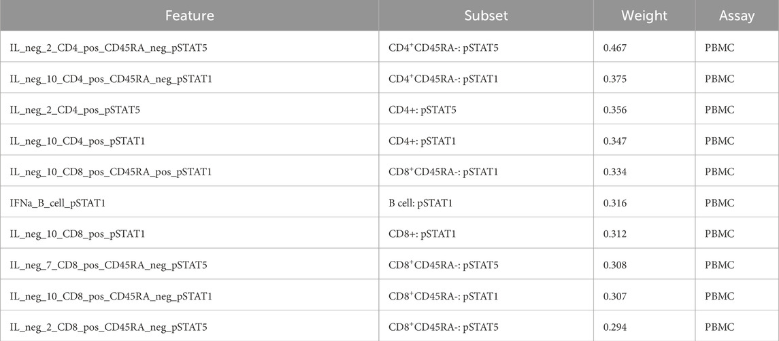Click the IFNa_B_cell_pSTAT1 feature cell

59,203
